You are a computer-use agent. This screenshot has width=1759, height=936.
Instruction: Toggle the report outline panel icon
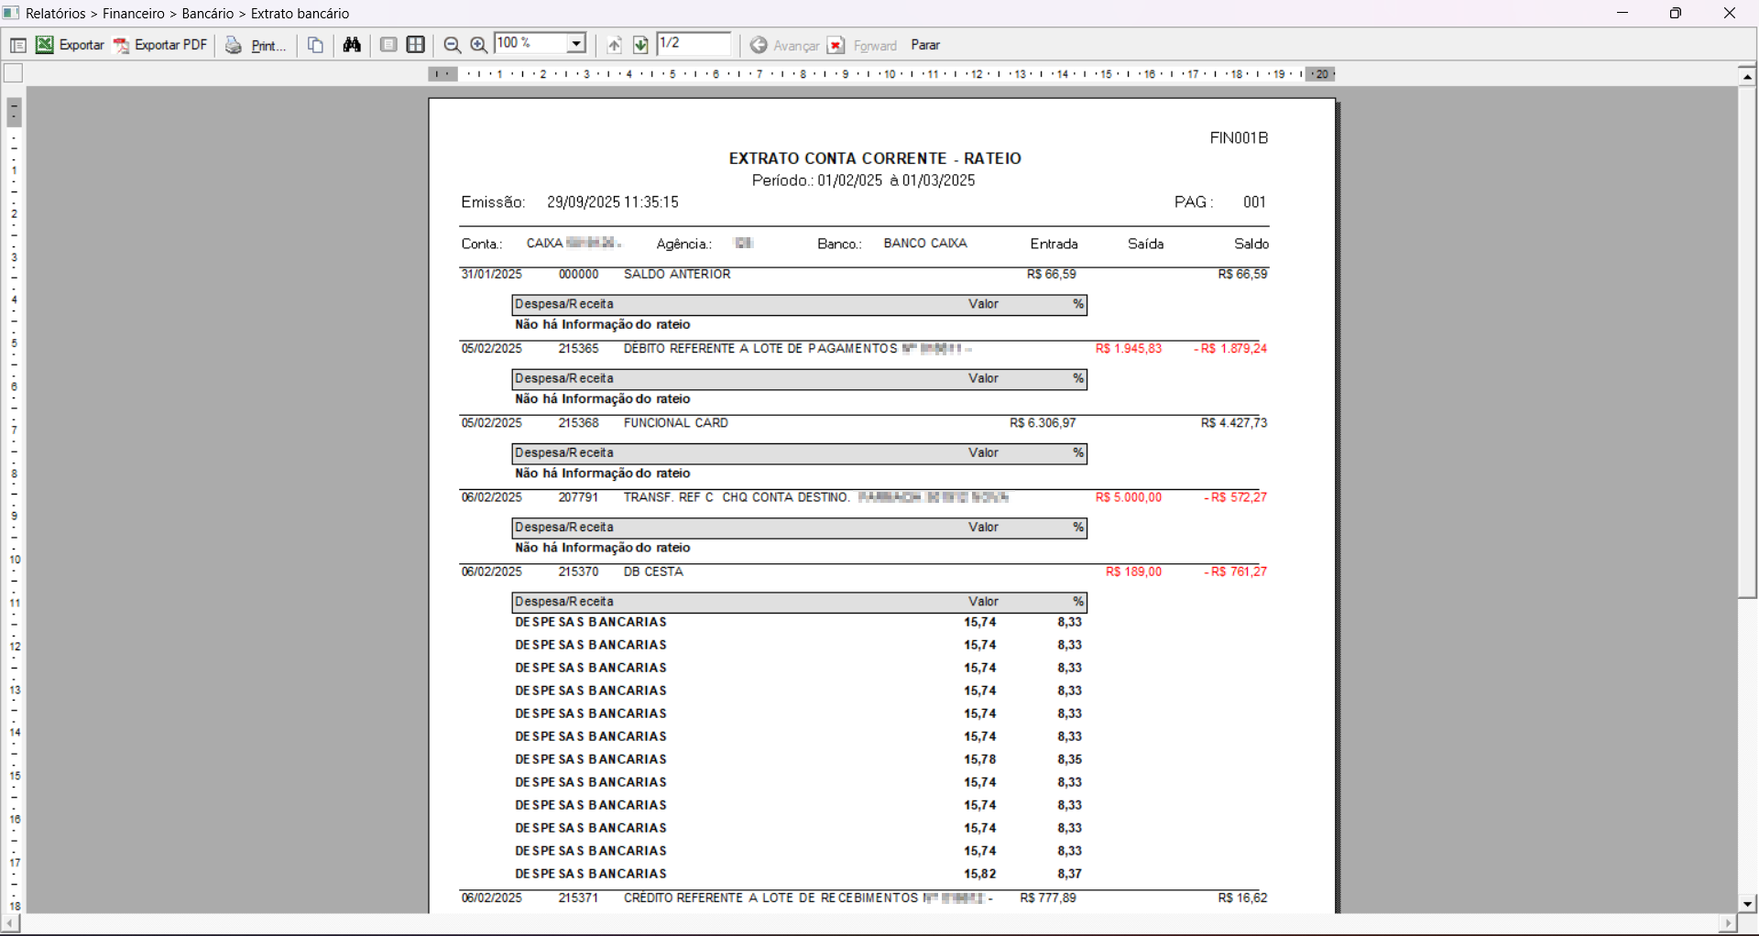(17, 45)
